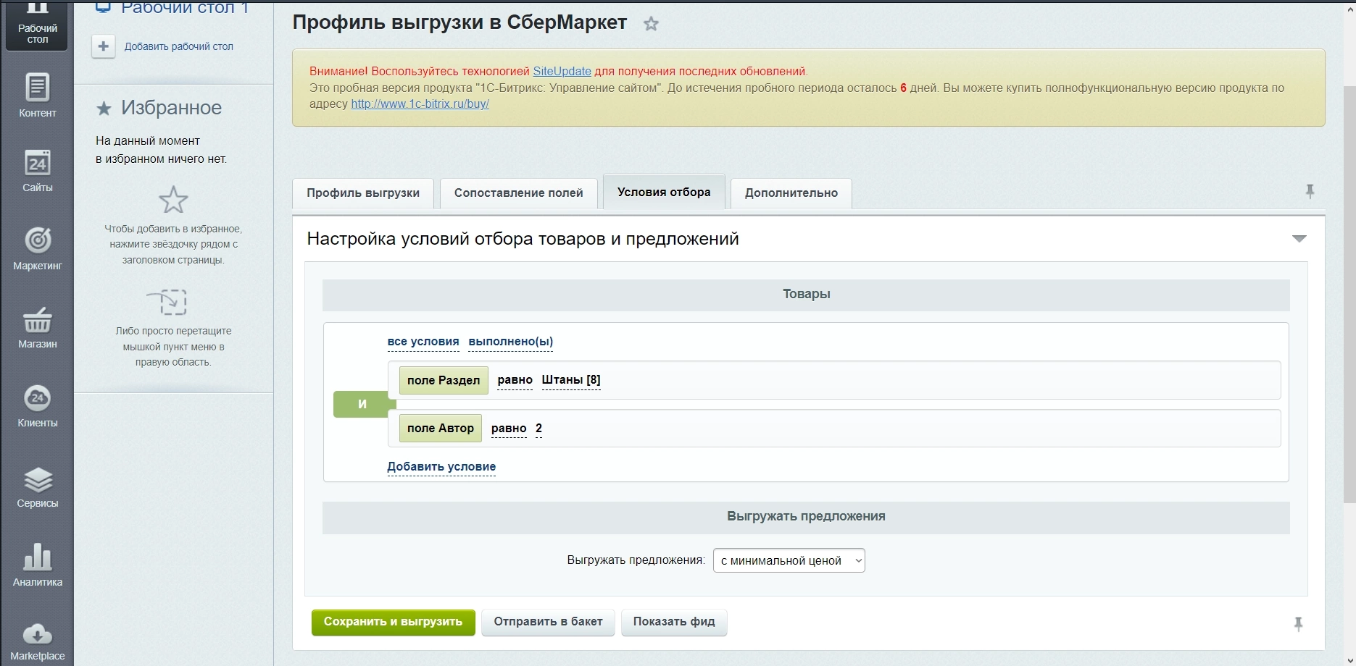The width and height of the screenshot is (1356, 666).
Task: Open the Сервисы section
Action: tap(37, 486)
